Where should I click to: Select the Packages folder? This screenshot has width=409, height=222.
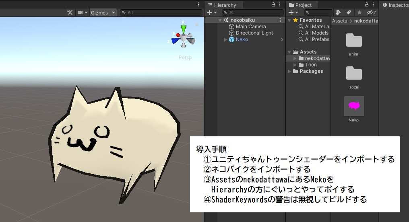click(311, 71)
